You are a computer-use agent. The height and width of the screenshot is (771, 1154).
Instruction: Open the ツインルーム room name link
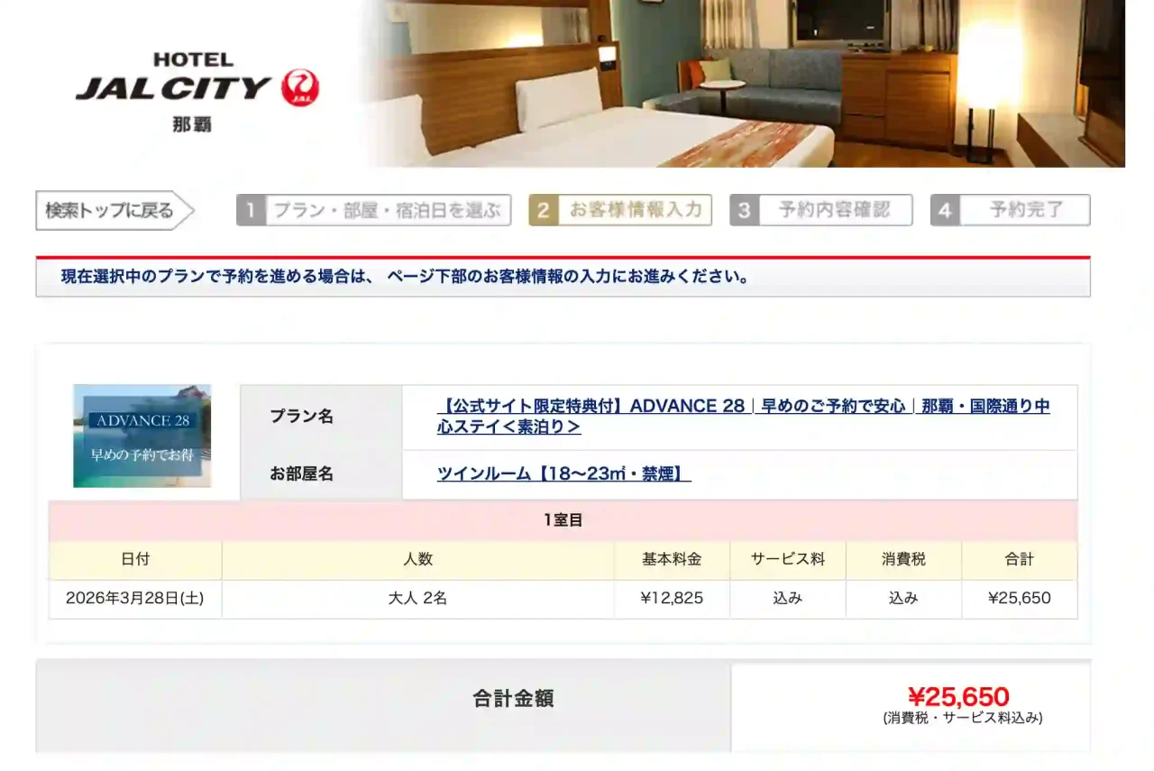(x=564, y=474)
